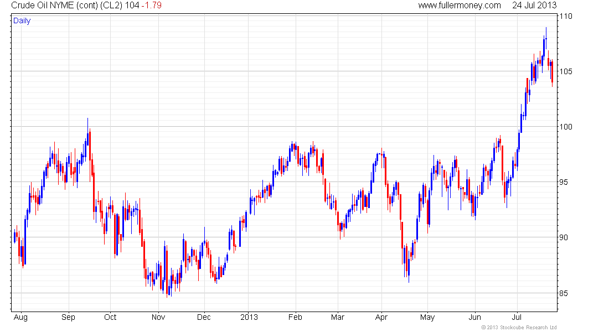
Task: Click the 'Jul' month label
Action: coord(517,317)
